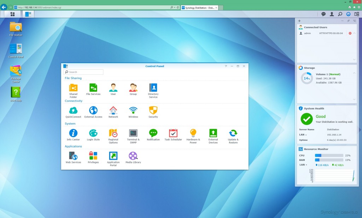Click the CPU usage bar
The height and width of the screenshot is (218, 362).
(329, 155)
